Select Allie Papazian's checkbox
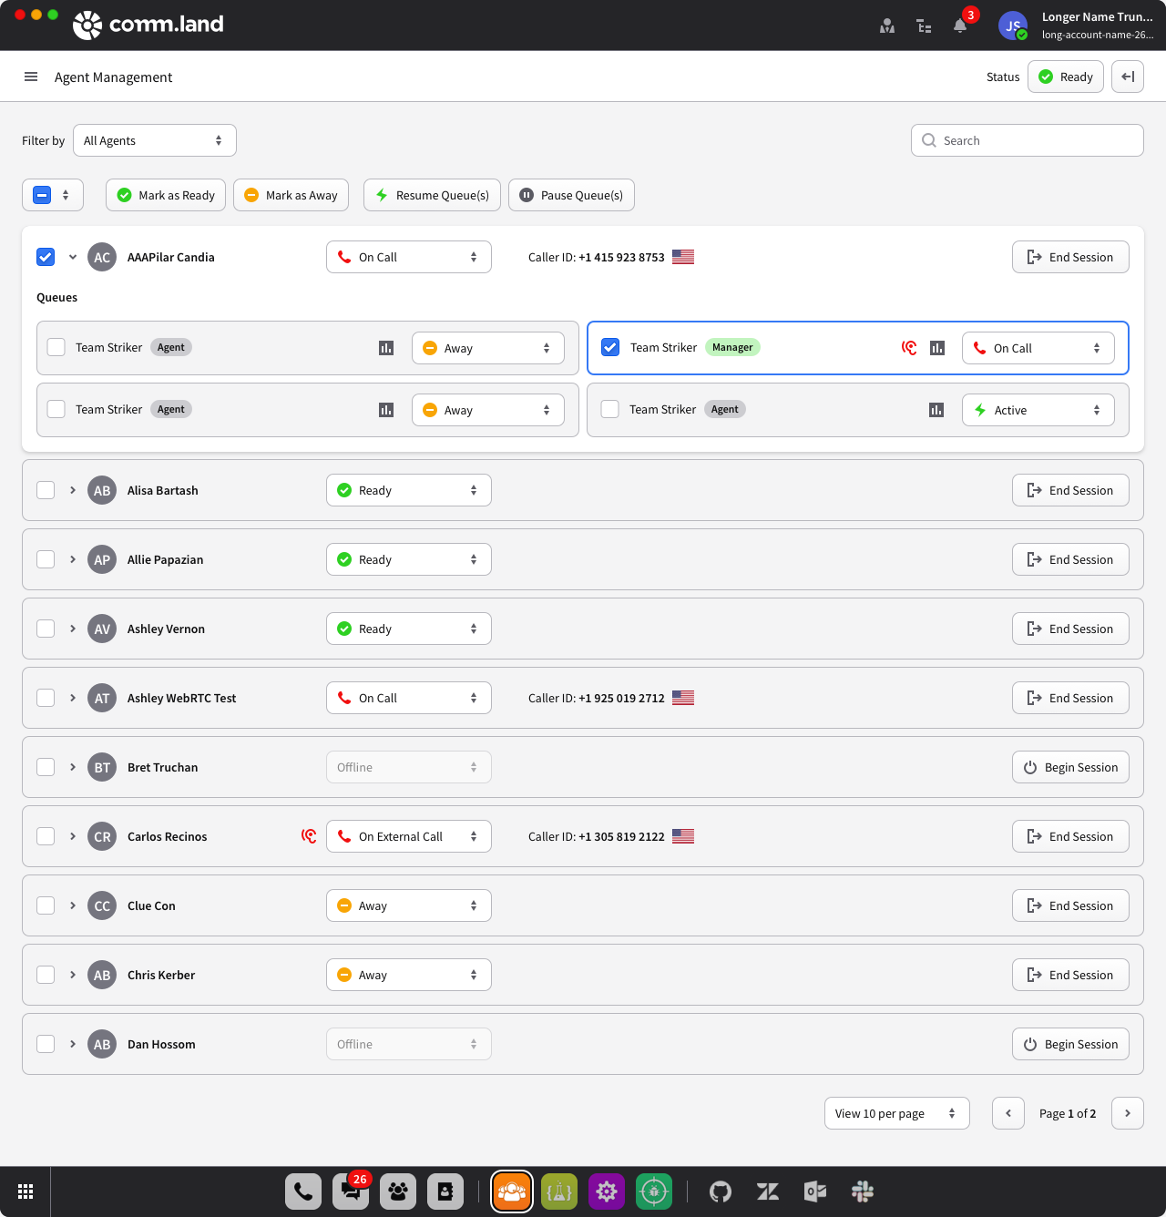This screenshot has height=1217, width=1166. coord(46,559)
